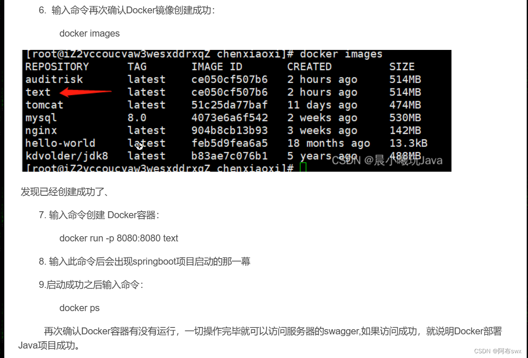Click the IMAGE ID column header
This screenshot has height=358, width=528.
point(217,66)
